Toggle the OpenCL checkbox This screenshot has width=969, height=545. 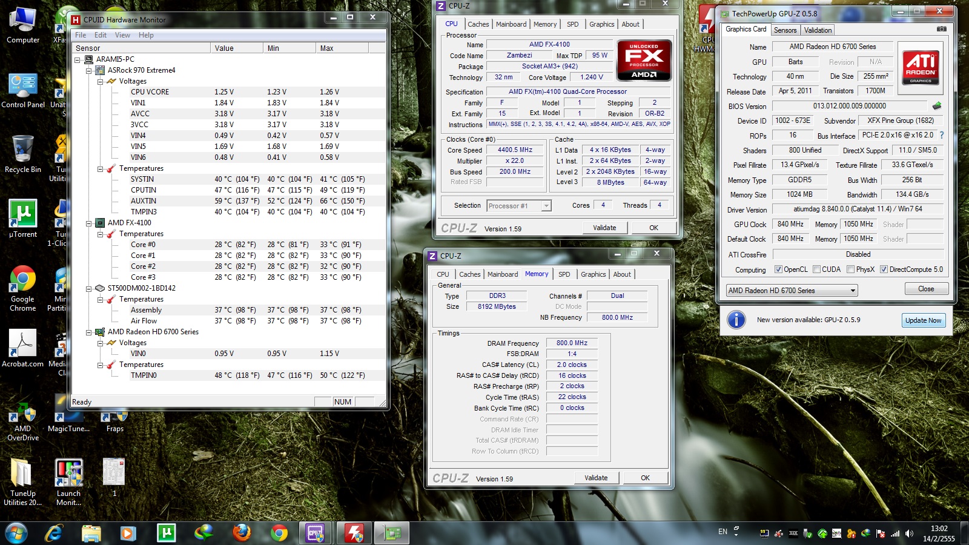pos(779,269)
